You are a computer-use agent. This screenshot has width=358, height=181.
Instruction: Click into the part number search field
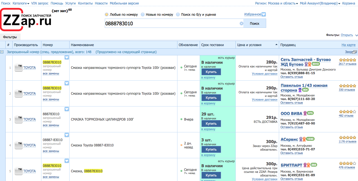click(172, 24)
